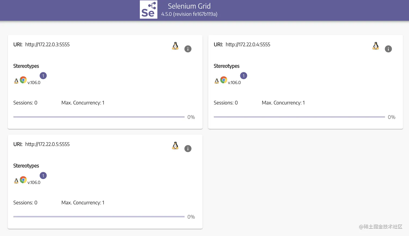
Task: Click small Linux stereotype icon on node 172.22.0.5
Action: [x=16, y=181]
